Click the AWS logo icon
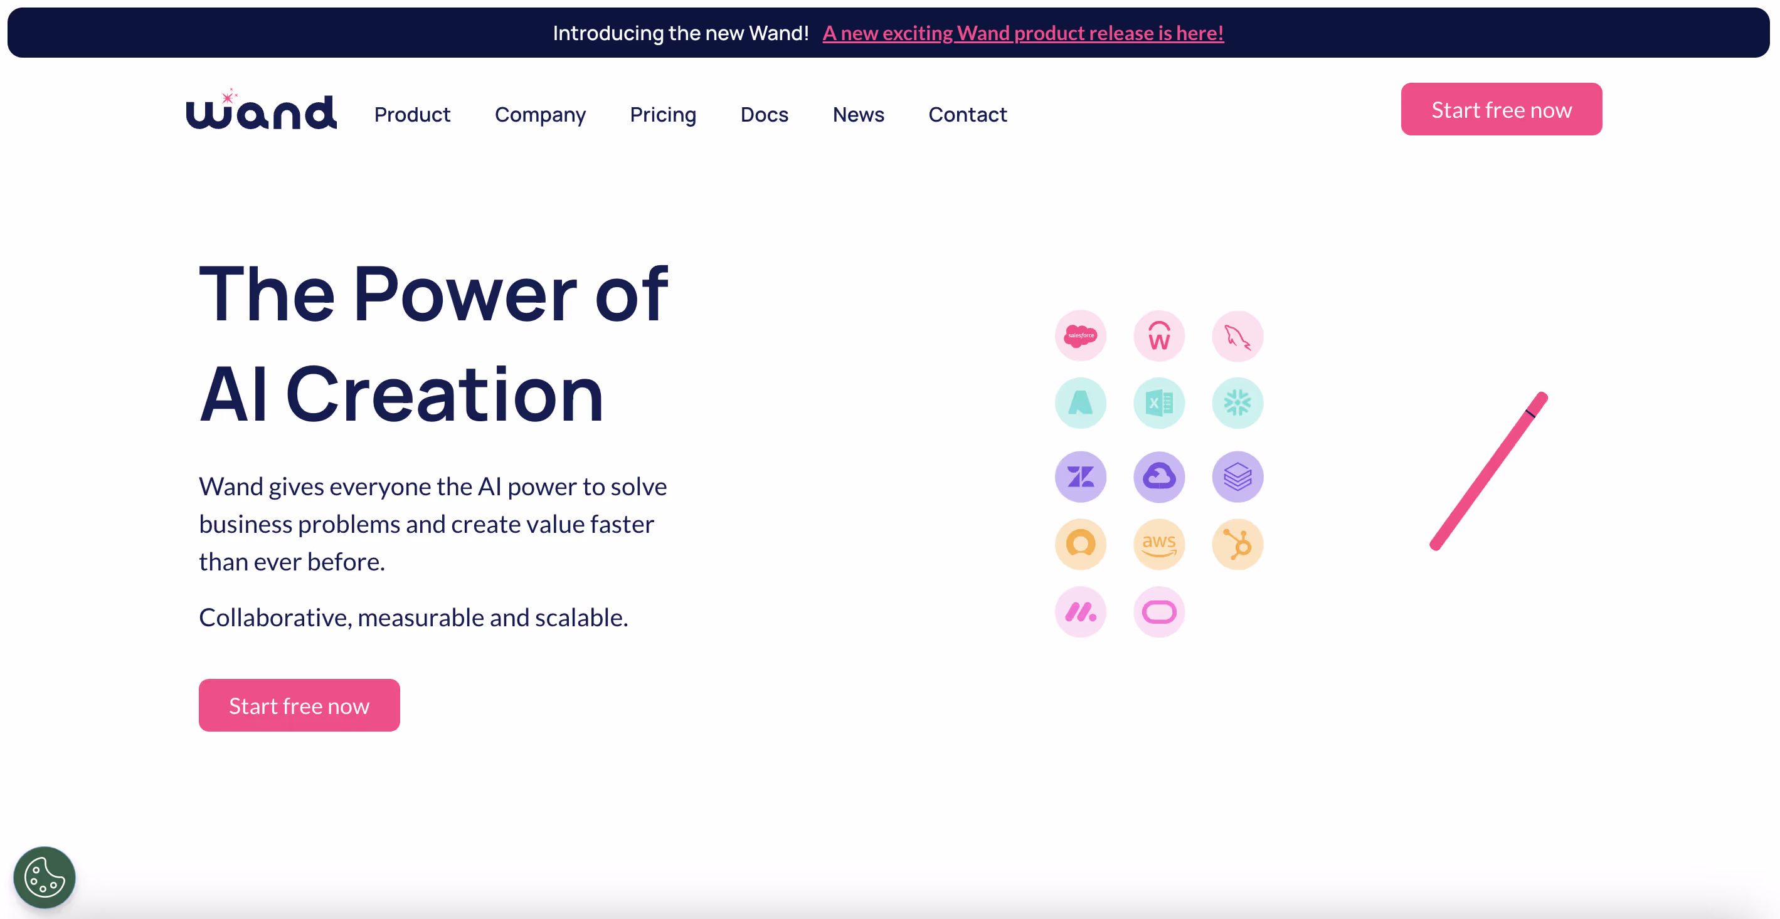The image size is (1780, 919). click(1159, 544)
